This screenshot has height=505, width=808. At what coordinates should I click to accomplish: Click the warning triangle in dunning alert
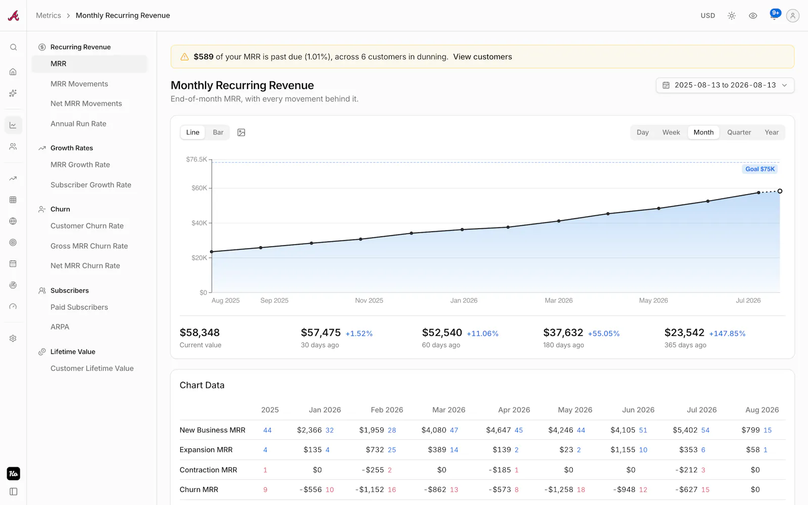tap(185, 57)
